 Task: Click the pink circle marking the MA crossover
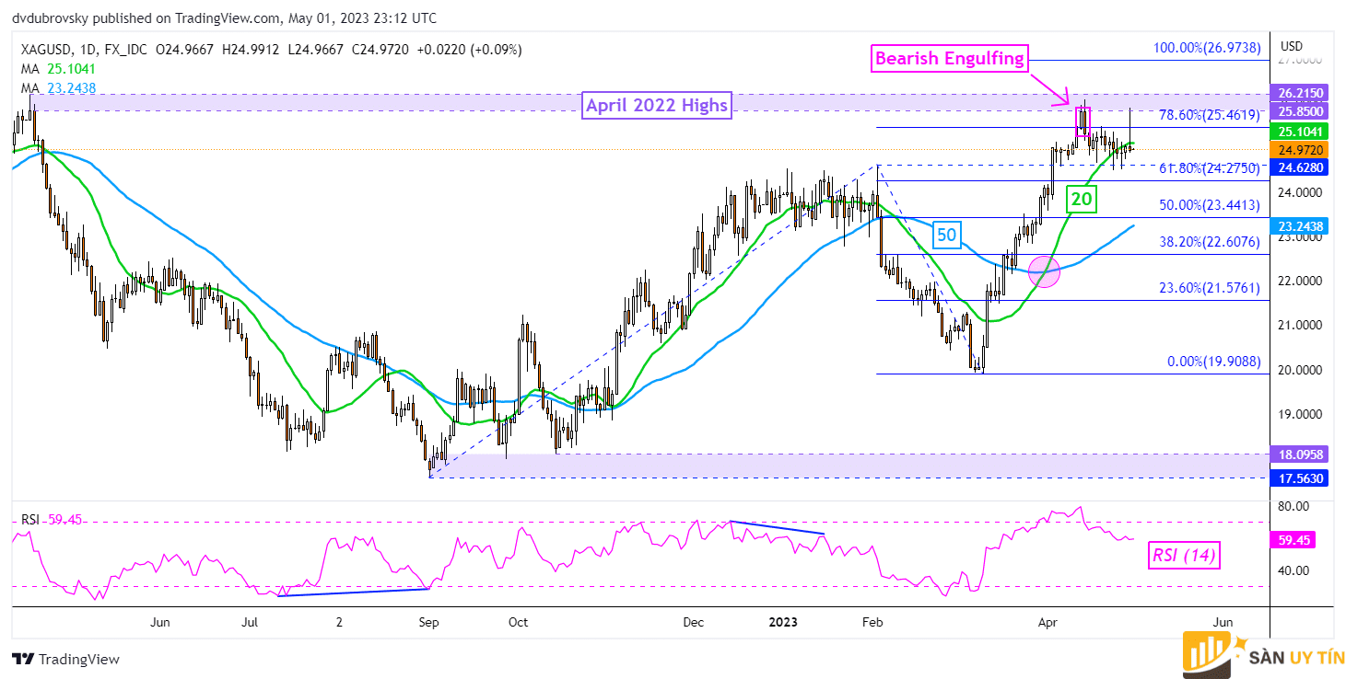pos(1044,270)
